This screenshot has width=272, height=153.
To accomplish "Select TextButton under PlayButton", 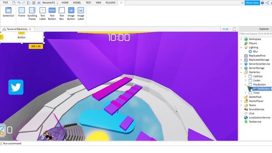I will point(263,89).
